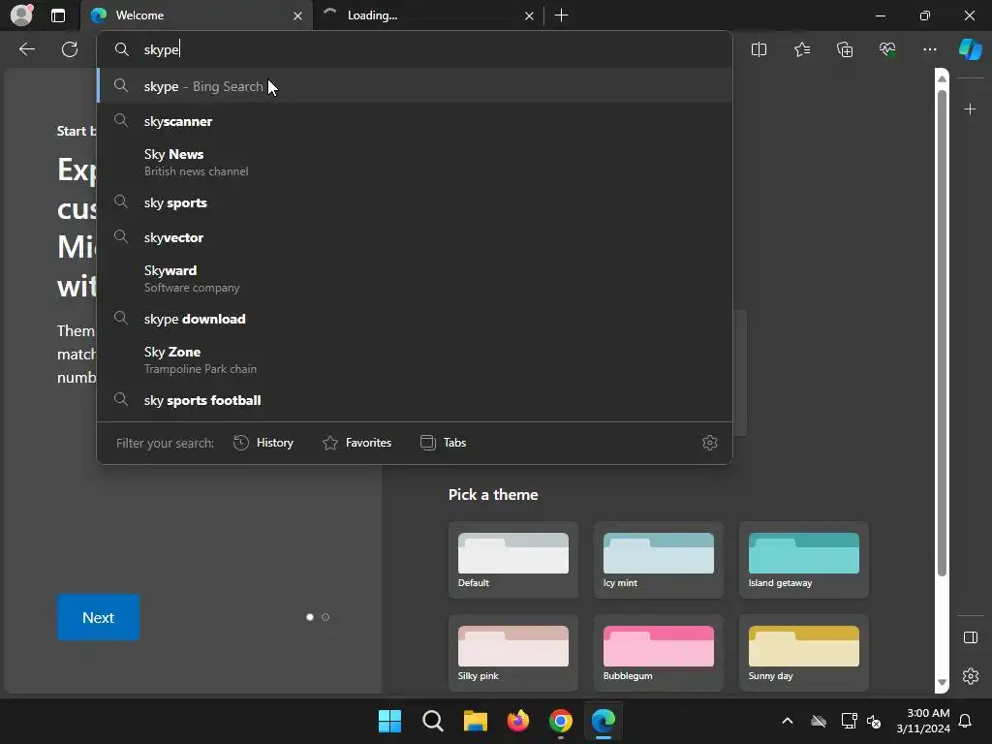Open the OneDrive cloud tray icon
Image resolution: width=992 pixels, height=744 pixels.
click(x=819, y=721)
